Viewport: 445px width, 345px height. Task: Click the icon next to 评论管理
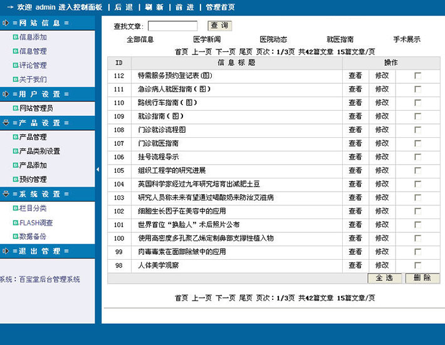(15, 65)
